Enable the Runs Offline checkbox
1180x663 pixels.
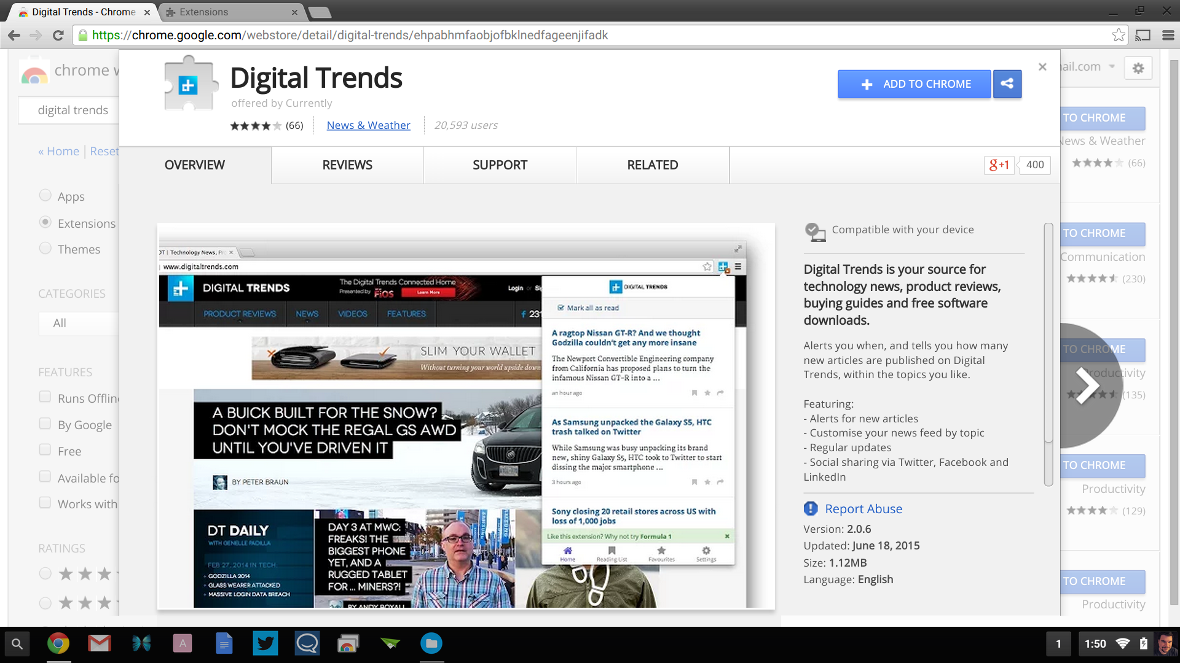(x=45, y=397)
